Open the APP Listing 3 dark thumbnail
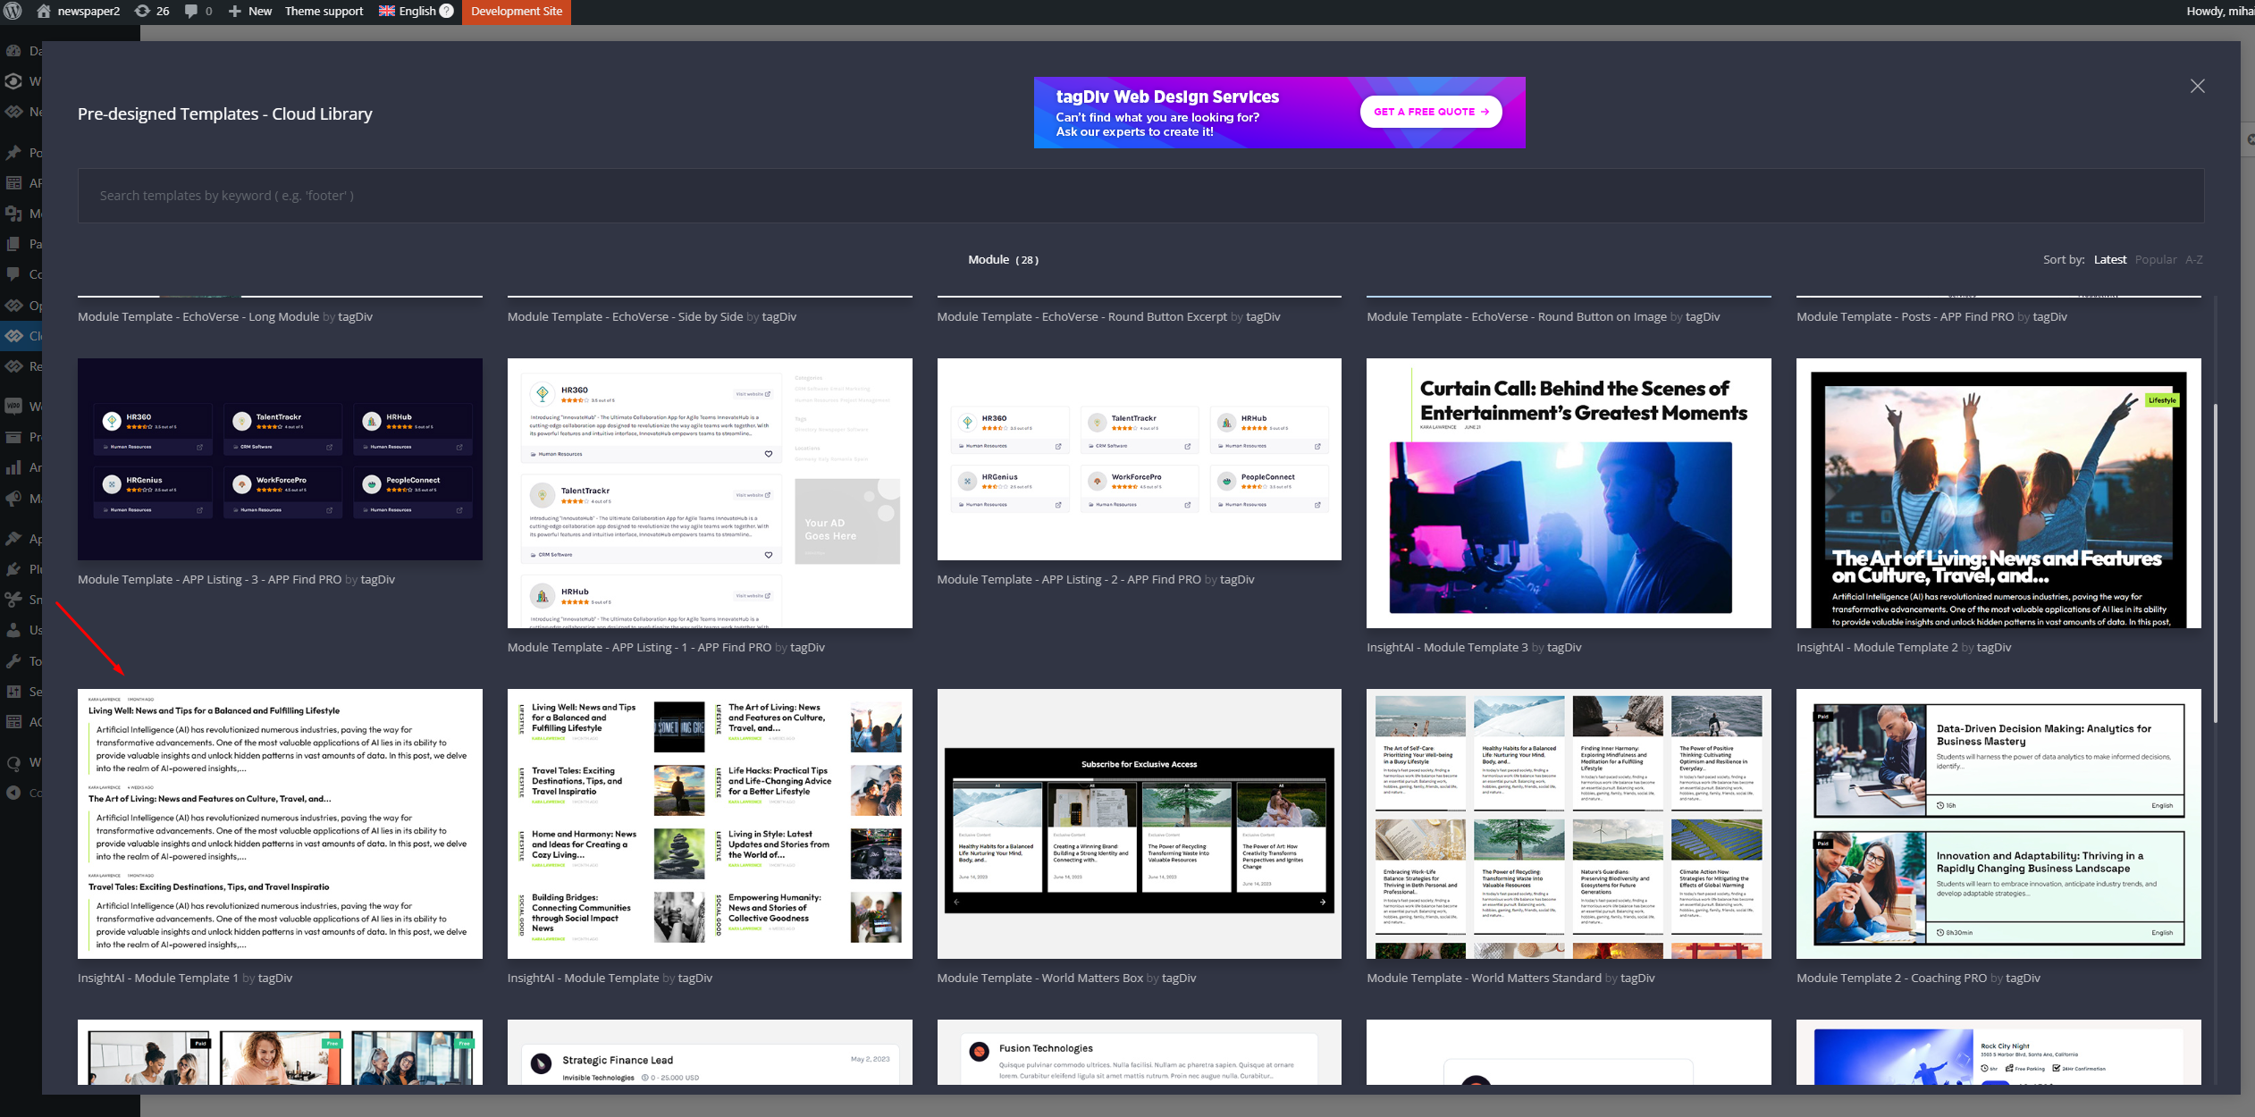2255x1117 pixels. coord(280,459)
